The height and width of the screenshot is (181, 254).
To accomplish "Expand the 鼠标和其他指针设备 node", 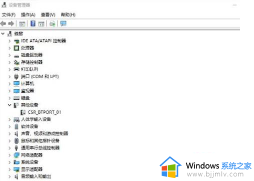I will (x=9, y=141).
